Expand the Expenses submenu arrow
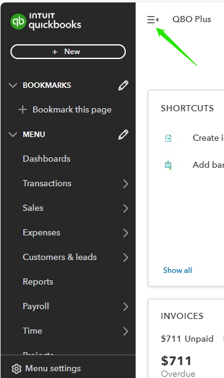Viewport: 224px width, 378px height. coord(126,233)
